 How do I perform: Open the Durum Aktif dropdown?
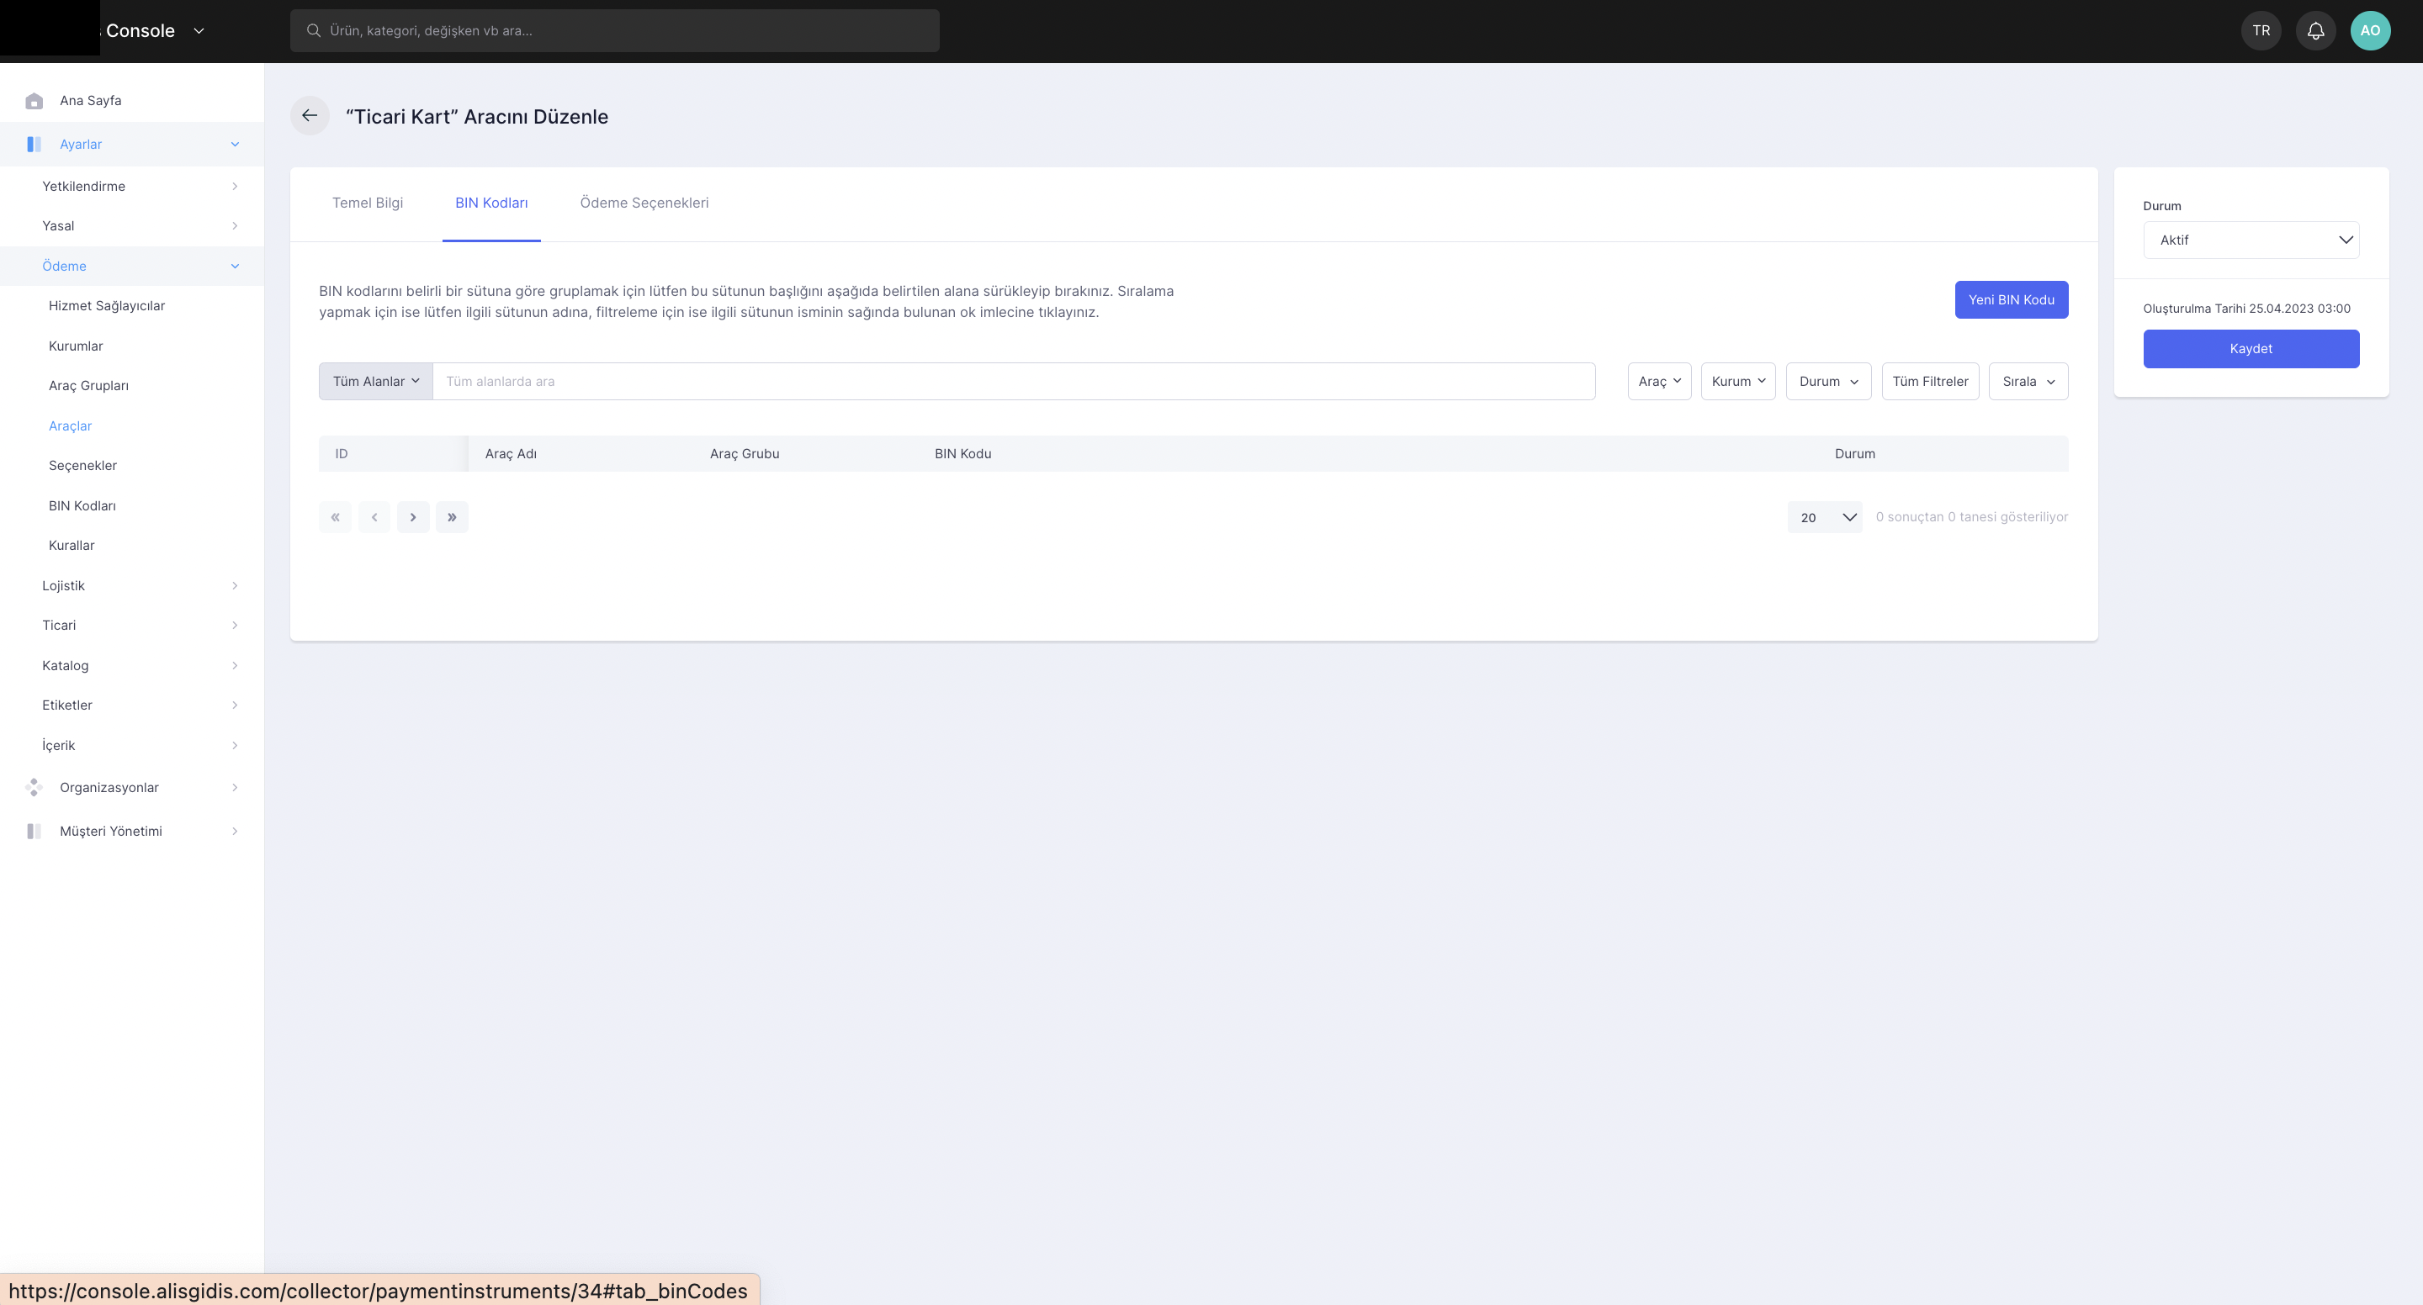[x=2251, y=240]
